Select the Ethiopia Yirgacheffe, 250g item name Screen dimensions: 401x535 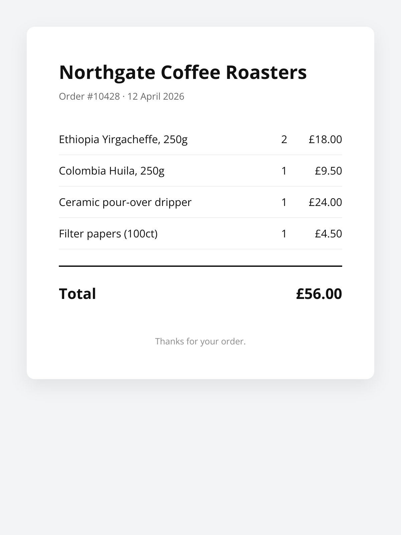coord(123,139)
